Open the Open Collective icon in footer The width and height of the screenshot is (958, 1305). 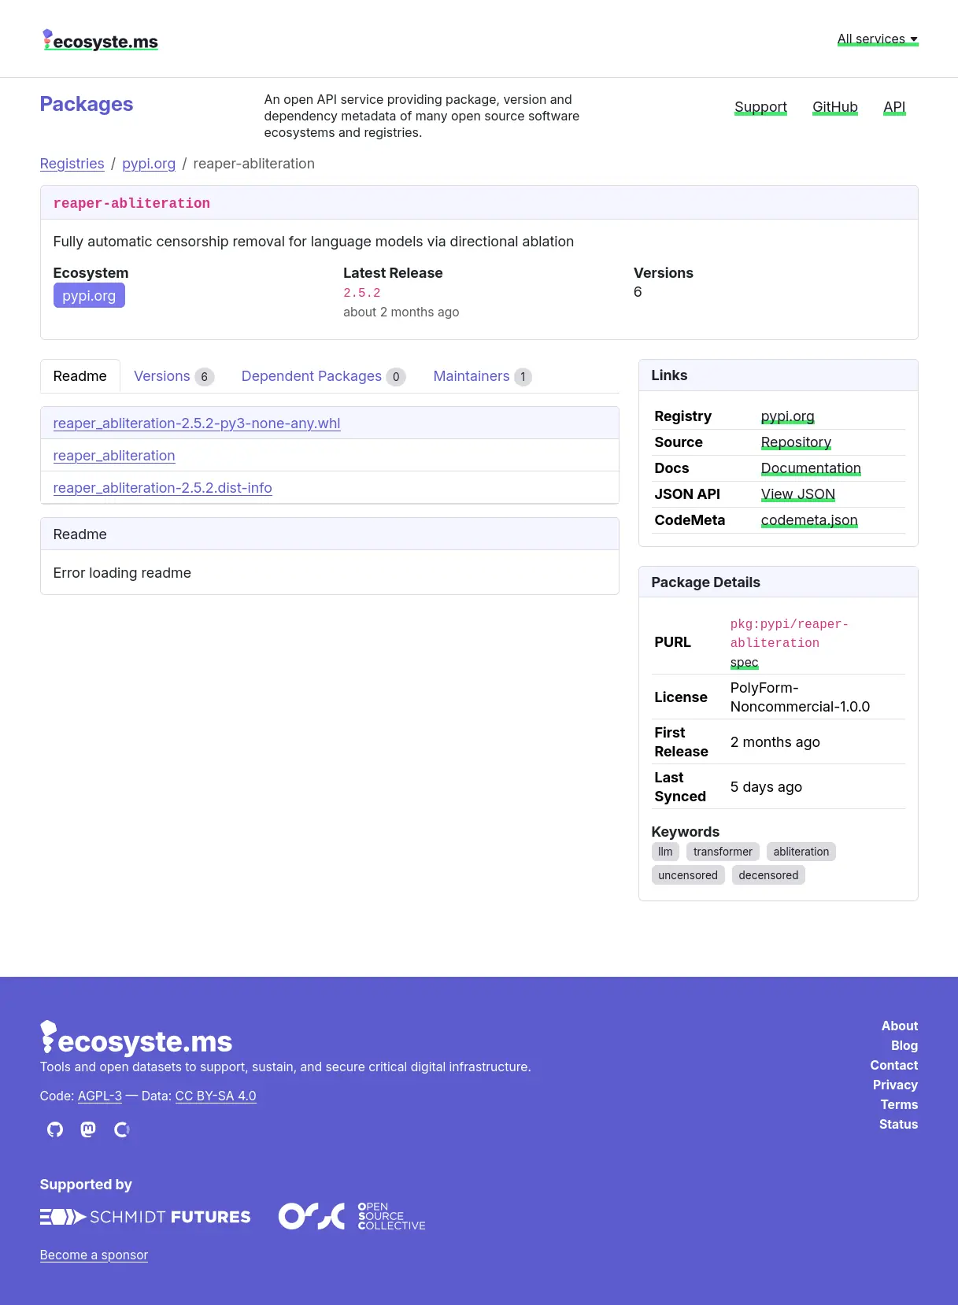point(122,1129)
